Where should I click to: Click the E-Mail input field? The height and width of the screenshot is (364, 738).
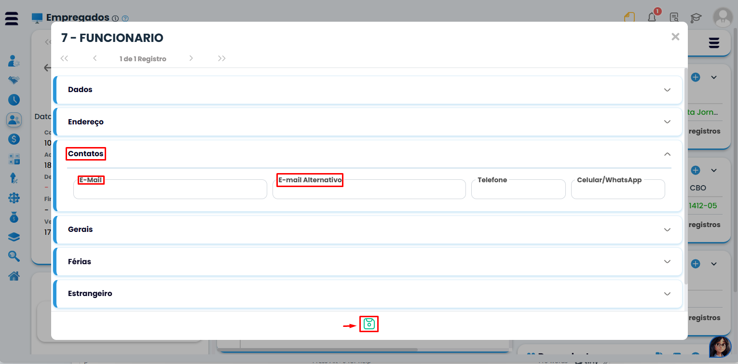click(170, 189)
